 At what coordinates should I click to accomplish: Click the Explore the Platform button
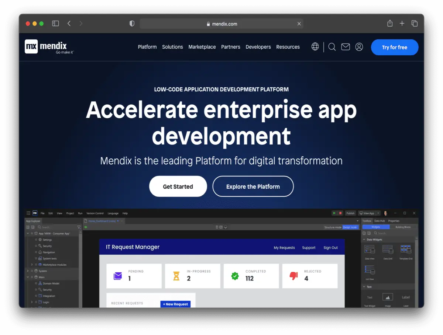click(x=253, y=186)
